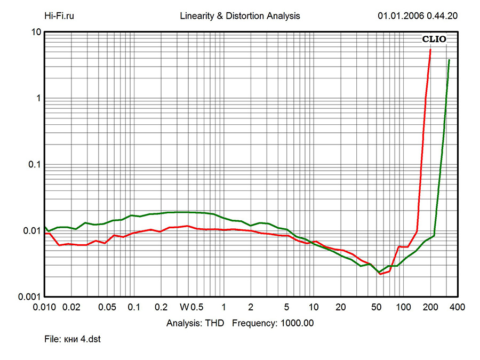Click the peak of the red curve
Screen dimensions: 480x360
[430, 50]
